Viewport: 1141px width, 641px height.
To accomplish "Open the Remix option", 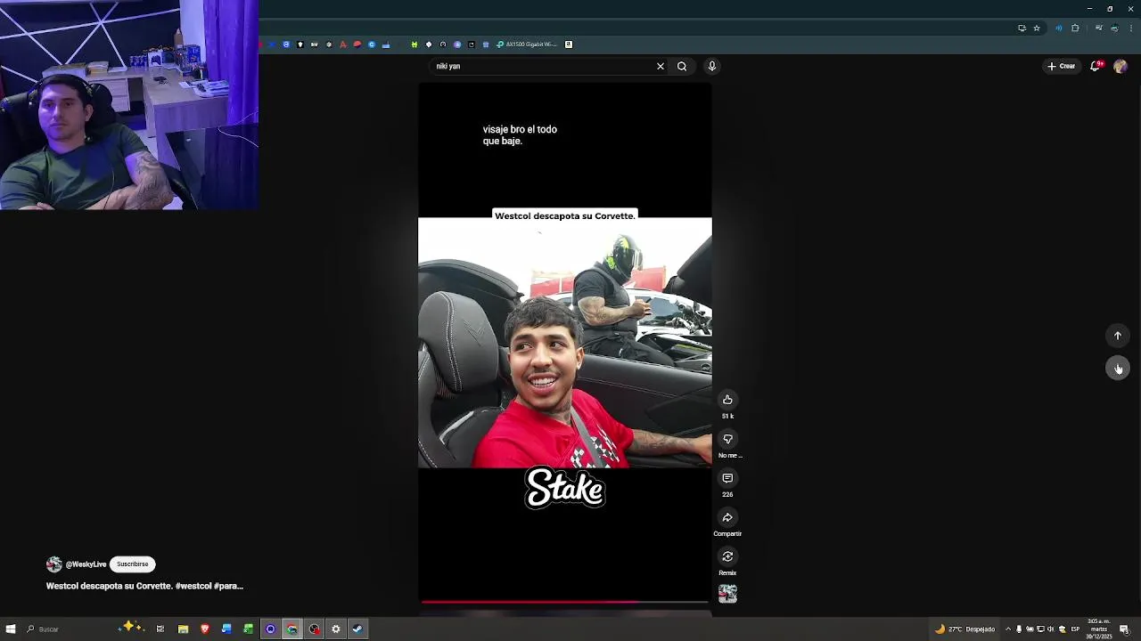I will [x=727, y=556].
